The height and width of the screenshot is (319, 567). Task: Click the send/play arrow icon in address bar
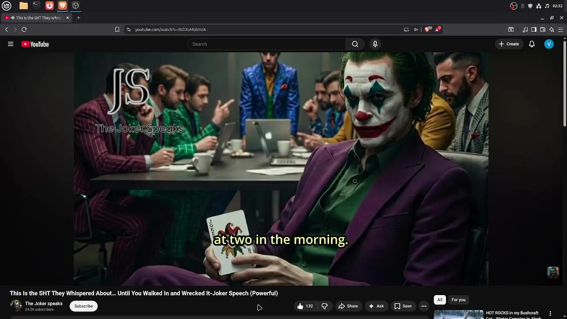[x=416, y=29]
